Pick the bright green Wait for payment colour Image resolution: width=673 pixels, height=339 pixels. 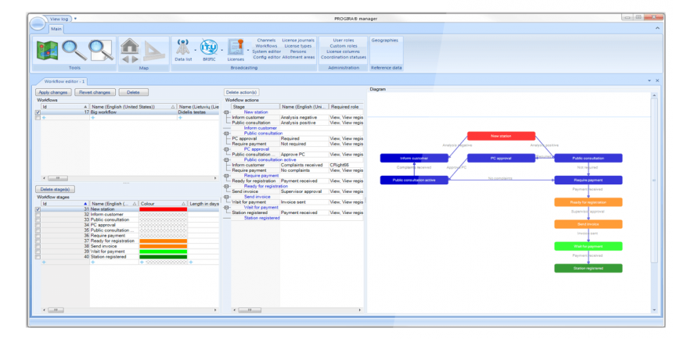click(x=163, y=252)
